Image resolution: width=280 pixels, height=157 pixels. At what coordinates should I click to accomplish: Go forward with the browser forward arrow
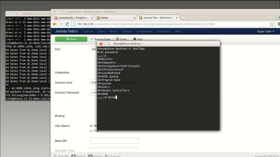pyautogui.click(x=61, y=24)
